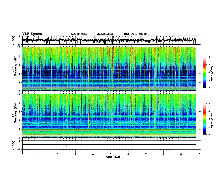Viewport: 224px width, 173px height.
Task: Click the '9' tick on the time axis
Action: tap(181, 154)
